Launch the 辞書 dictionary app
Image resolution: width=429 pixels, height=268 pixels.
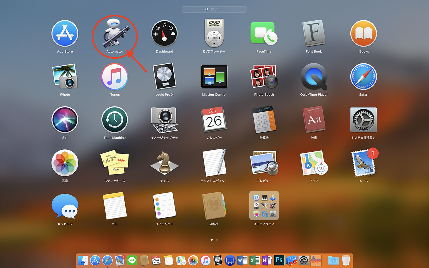tap(314, 119)
